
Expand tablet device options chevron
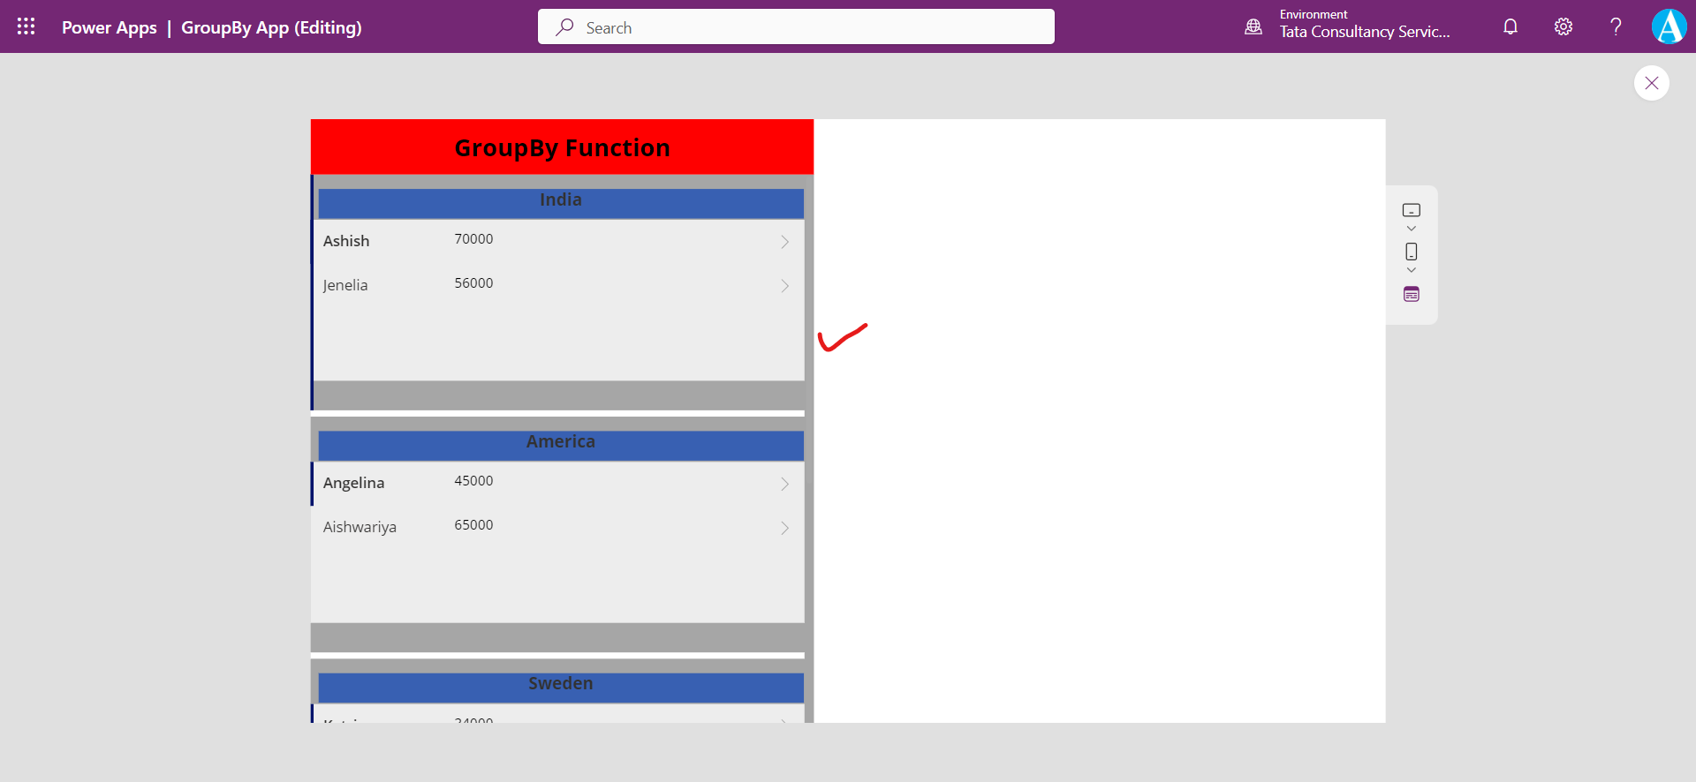pyautogui.click(x=1411, y=229)
